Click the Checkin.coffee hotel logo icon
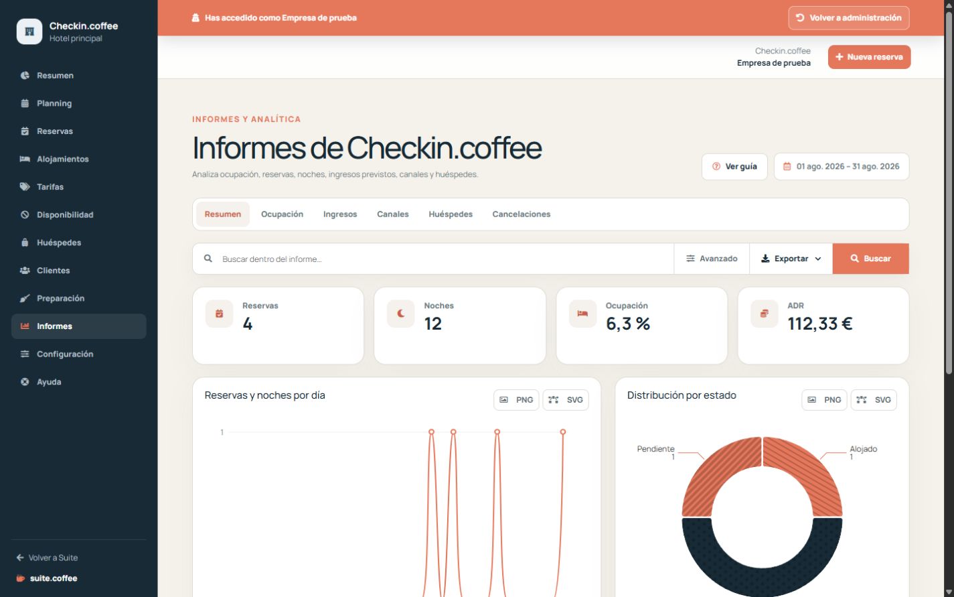The image size is (954, 597). point(29,31)
